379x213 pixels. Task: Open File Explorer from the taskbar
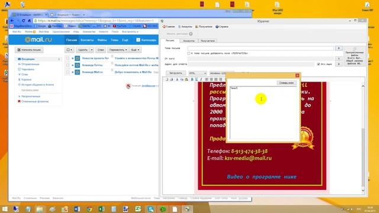[40, 209]
